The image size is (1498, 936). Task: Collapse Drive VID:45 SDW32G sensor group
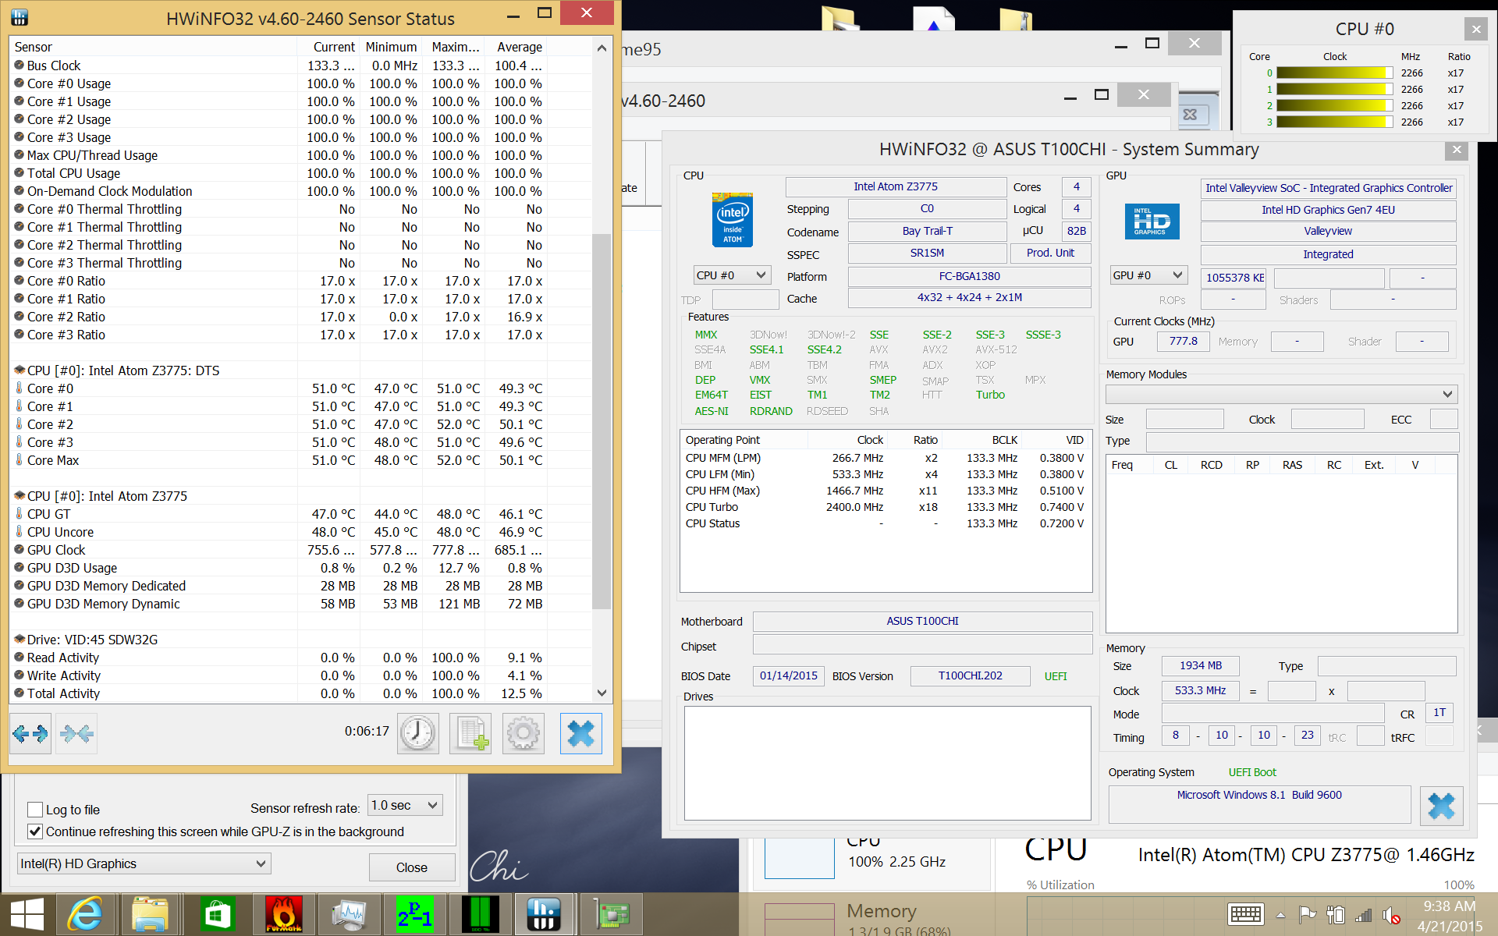(x=20, y=640)
